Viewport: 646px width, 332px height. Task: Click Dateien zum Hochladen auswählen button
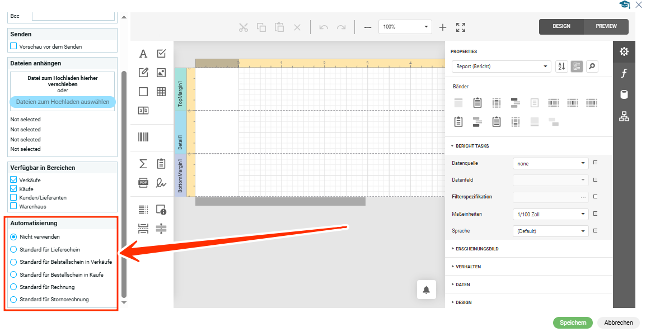(x=63, y=102)
